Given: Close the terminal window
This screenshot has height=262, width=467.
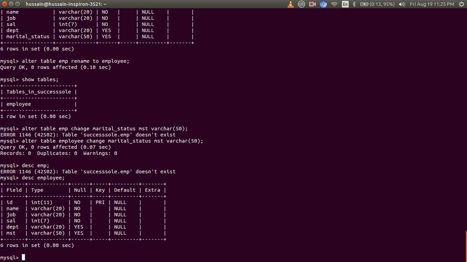Looking at the screenshot, I should click(4, 4).
